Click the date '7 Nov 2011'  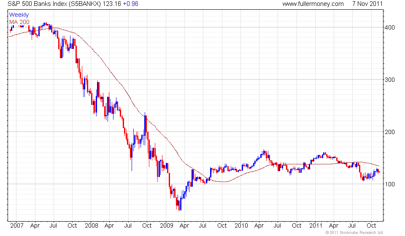point(367,4)
